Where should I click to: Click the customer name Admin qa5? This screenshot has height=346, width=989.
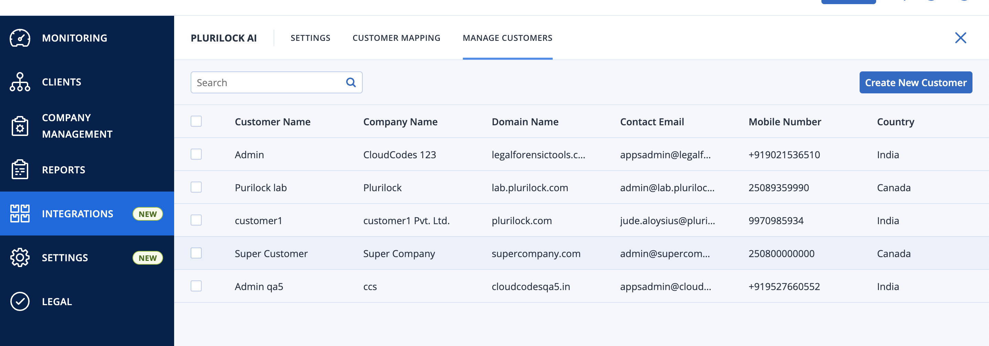tap(259, 287)
